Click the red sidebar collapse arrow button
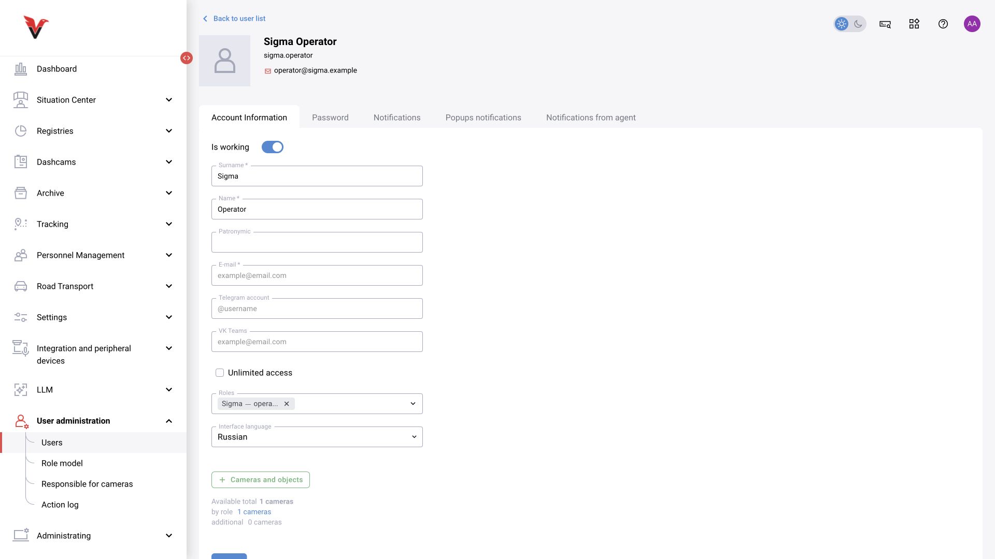995x559 pixels. [x=187, y=58]
